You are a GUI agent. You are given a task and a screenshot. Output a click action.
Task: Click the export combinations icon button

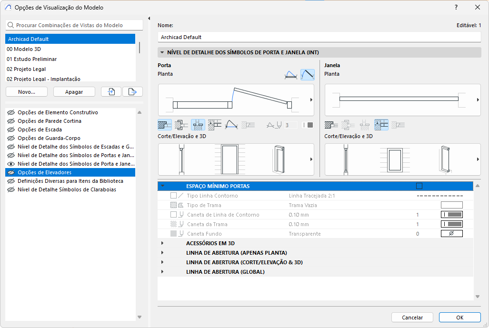pos(132,92)
